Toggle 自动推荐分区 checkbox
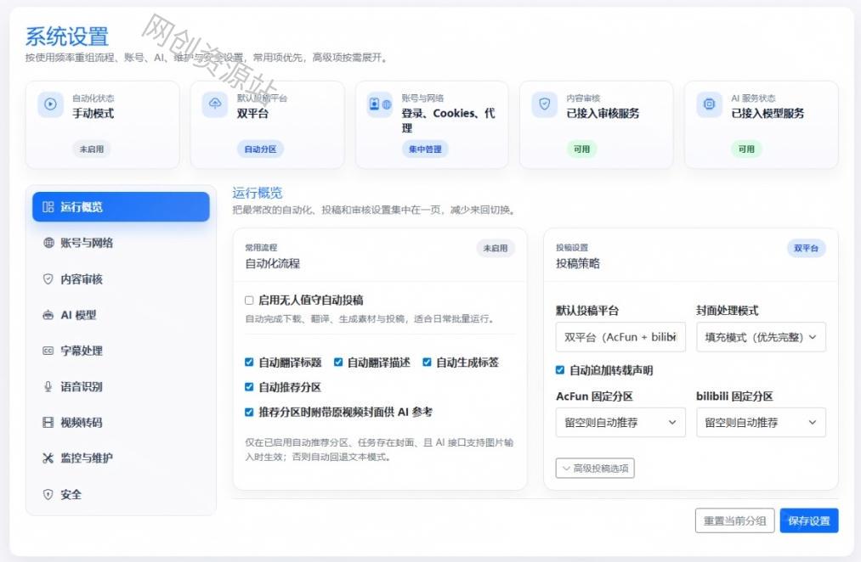861x562 pixels. point(249,387)
